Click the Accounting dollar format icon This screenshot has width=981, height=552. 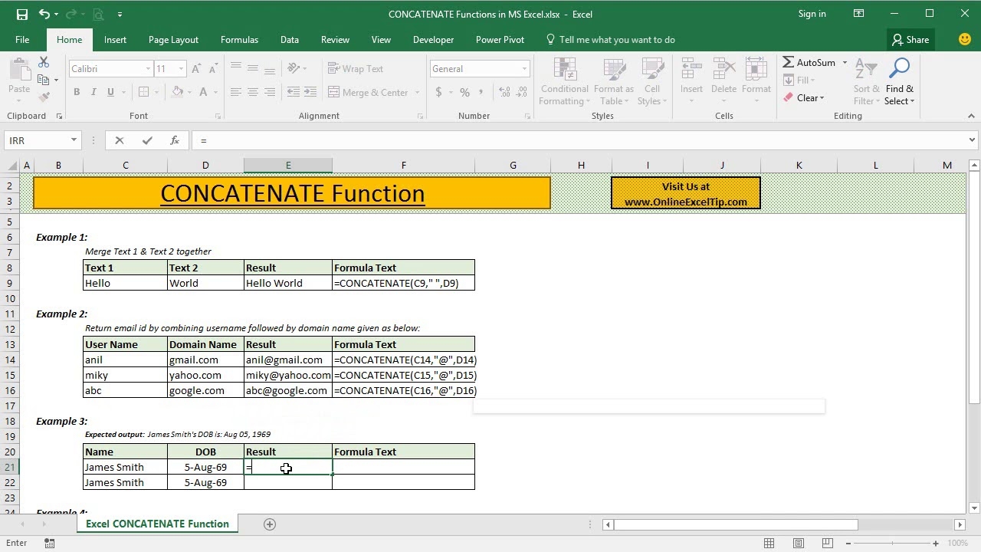click(438, 92)
